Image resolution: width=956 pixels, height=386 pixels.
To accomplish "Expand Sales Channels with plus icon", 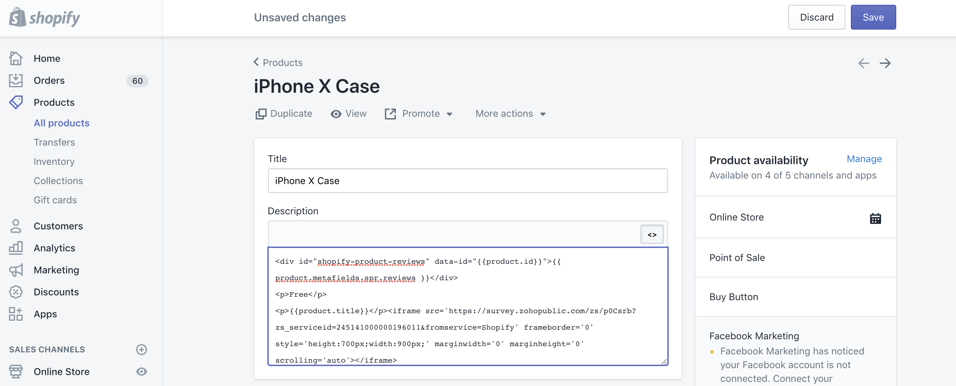I will point(142,350).
